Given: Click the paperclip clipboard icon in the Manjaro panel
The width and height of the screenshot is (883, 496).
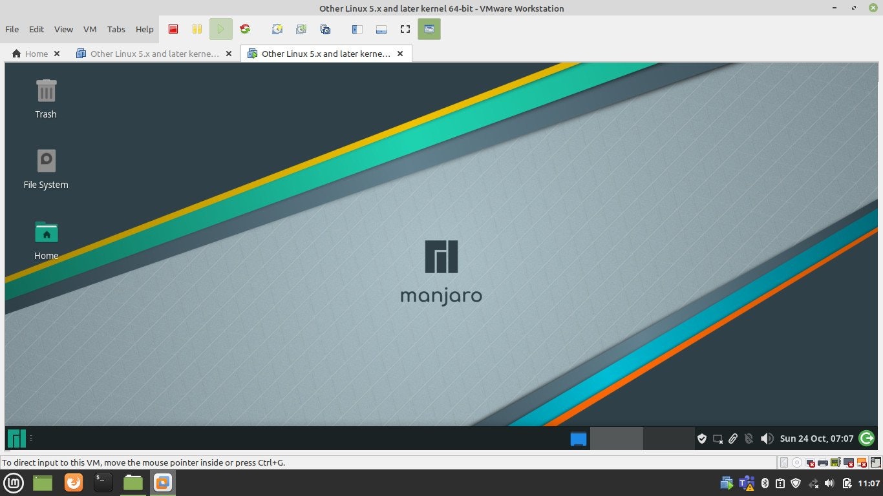Looking at the screenshot, I should coord(733,439).
